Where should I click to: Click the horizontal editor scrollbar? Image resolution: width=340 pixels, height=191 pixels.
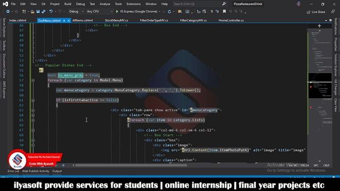(131, 166)
